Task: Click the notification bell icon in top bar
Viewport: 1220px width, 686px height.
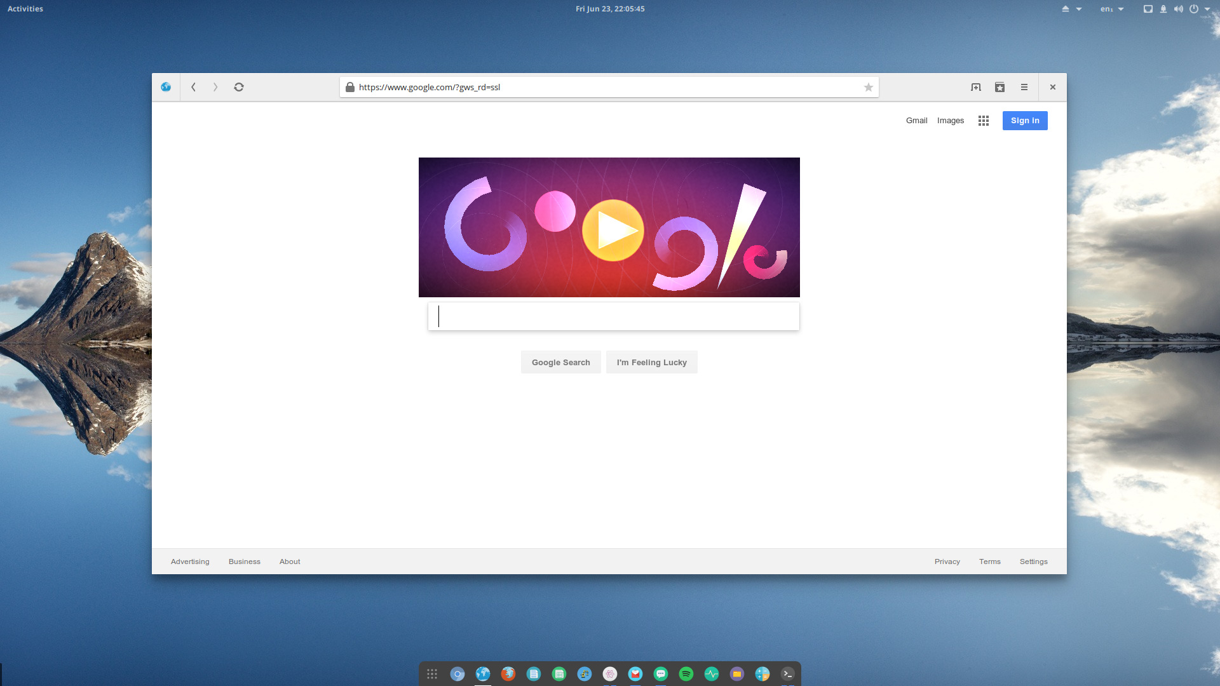Action: click(x=1163, y=9)
